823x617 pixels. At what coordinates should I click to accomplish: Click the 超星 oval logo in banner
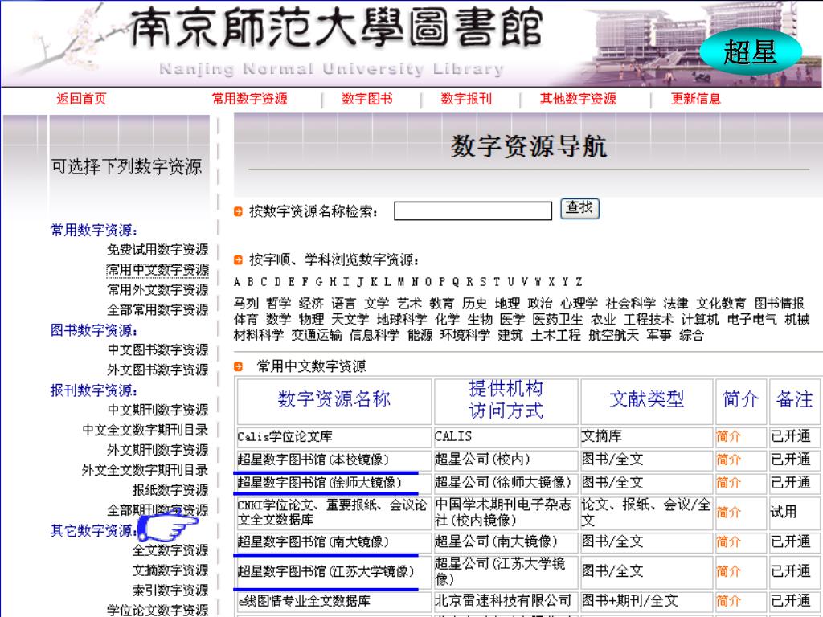(750, 52)
